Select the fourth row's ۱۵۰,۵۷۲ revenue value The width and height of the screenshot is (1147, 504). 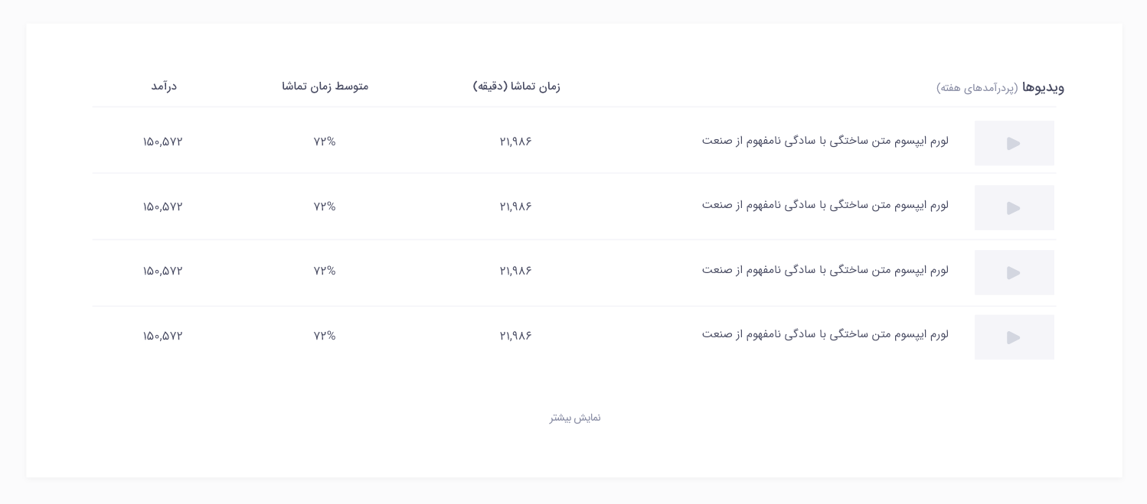163,336
